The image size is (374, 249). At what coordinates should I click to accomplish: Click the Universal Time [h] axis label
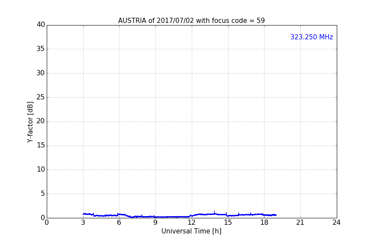pos(191,231)
